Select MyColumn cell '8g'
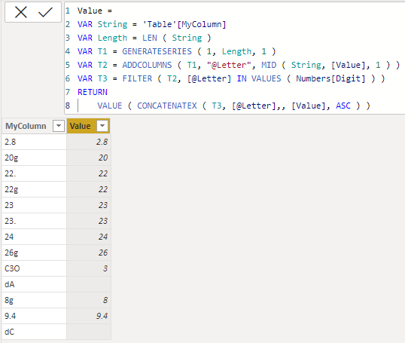The image size is (405, 343). (34, 300)
